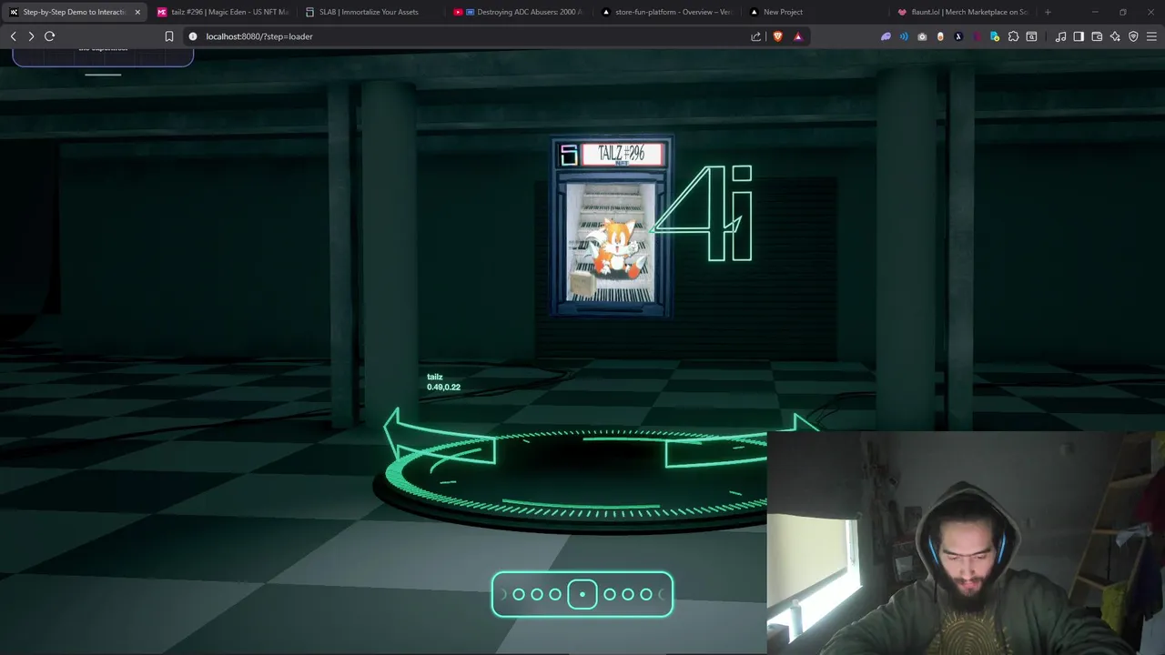Open the tab search icon in toolbar
The image size is (1165, 655).
pos(1031,36)
